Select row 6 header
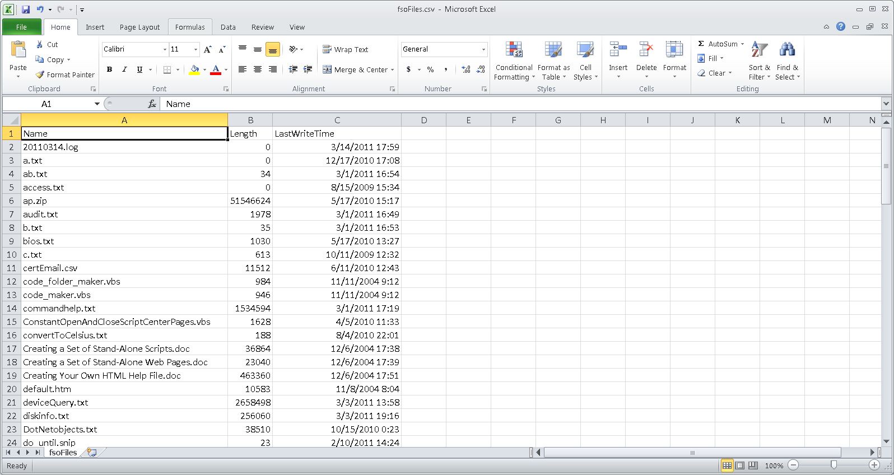Image resolution: width=894 pixels, height=475 pixels. [x=11, y=201]
